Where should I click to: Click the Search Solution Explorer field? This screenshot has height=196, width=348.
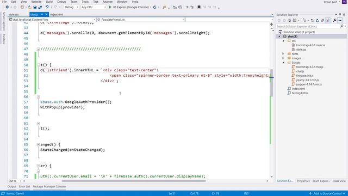coord(308,26)
